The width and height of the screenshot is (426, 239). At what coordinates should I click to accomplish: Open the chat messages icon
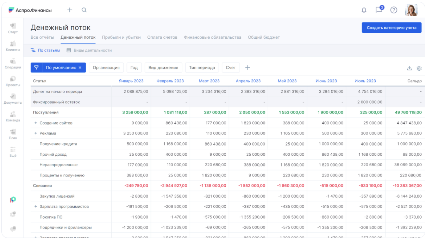tap(379, 10)
